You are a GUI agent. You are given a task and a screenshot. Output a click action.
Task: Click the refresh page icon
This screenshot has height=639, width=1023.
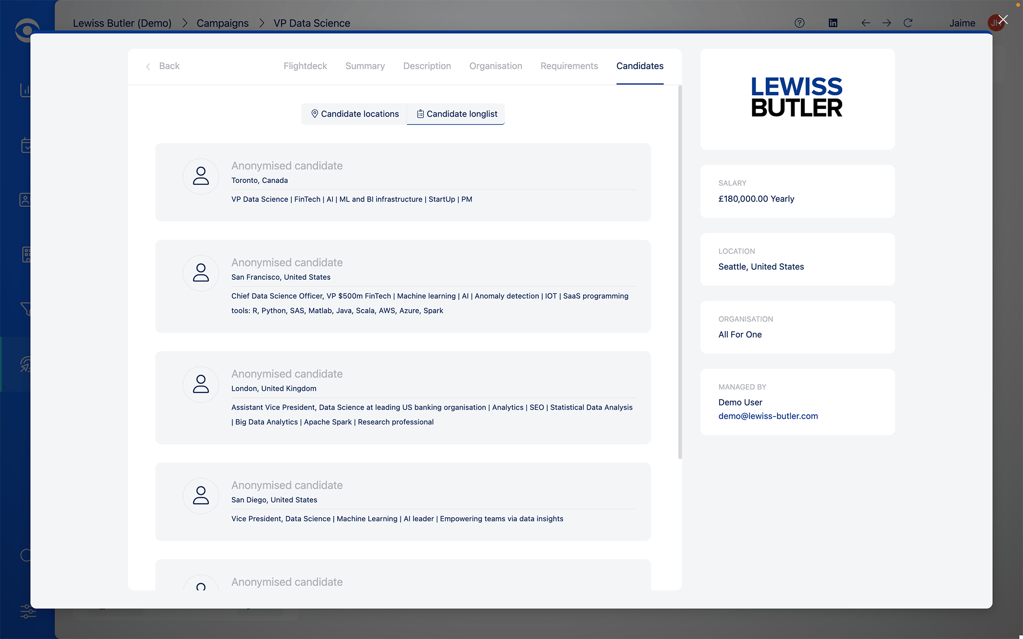click(x=908, y=23)
